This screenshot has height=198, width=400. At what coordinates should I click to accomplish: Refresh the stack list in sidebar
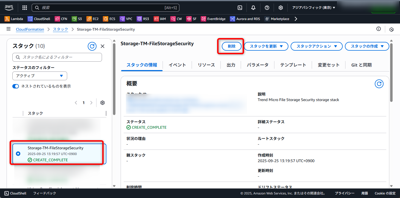[x=92, y=46]
